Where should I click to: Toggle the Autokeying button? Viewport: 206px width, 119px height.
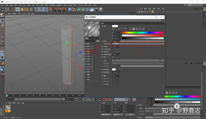pyautogui.click(x=108, y=100)
